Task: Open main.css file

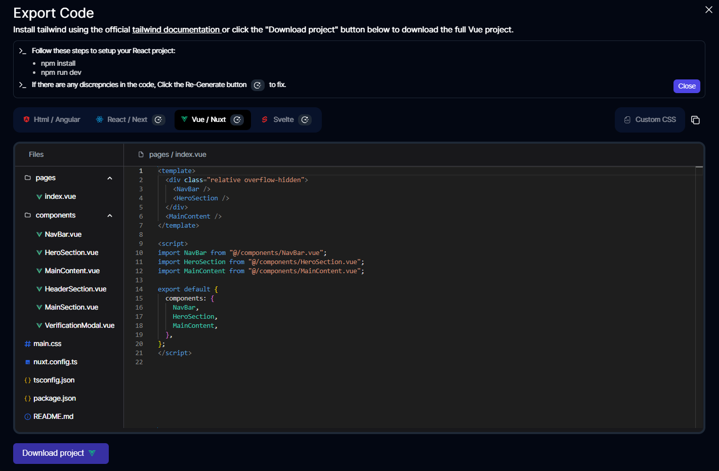Action: (47, 344)
